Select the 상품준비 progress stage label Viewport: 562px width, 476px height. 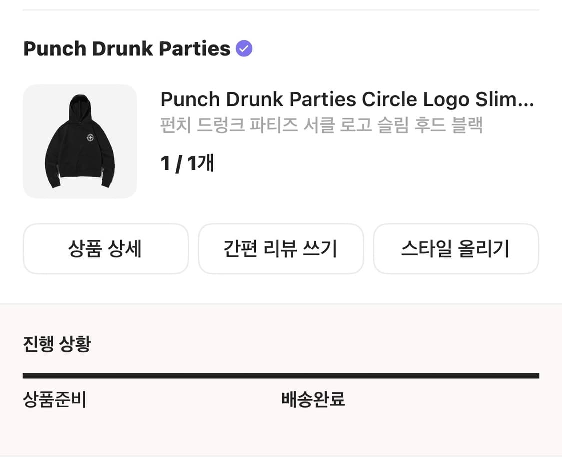54,399
